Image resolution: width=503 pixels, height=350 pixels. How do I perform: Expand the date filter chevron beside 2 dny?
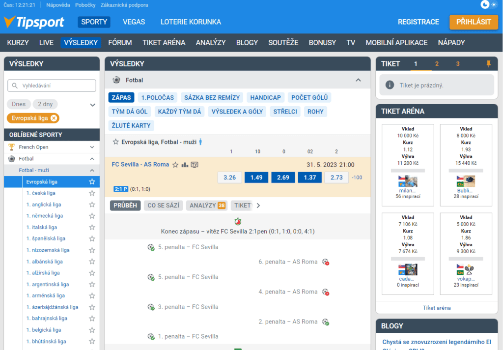pos(93,105)
